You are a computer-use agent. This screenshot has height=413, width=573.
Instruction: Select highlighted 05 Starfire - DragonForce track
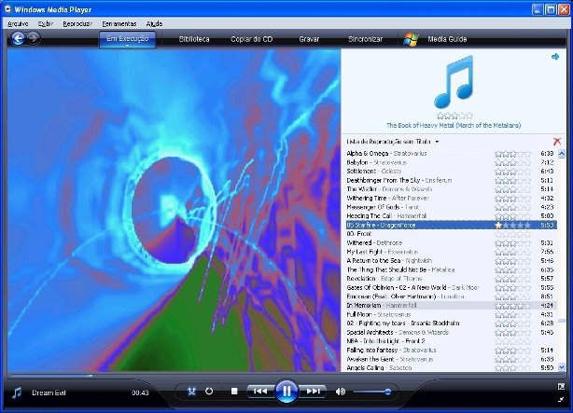[452, 225]
